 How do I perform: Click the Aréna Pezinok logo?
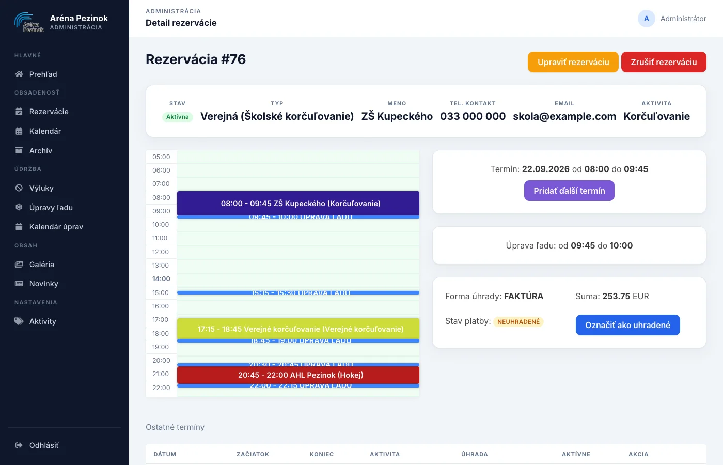coord(29,22)
